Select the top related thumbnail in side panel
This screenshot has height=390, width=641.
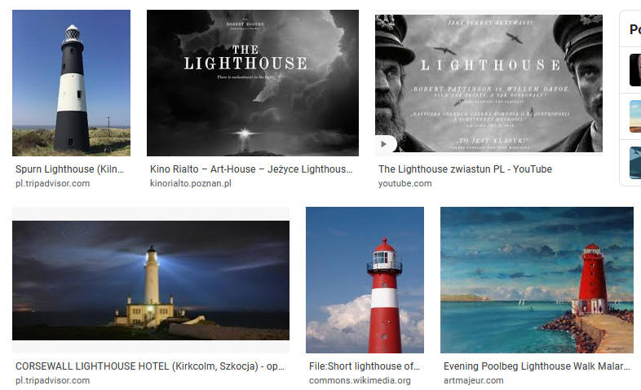[635, 70]
